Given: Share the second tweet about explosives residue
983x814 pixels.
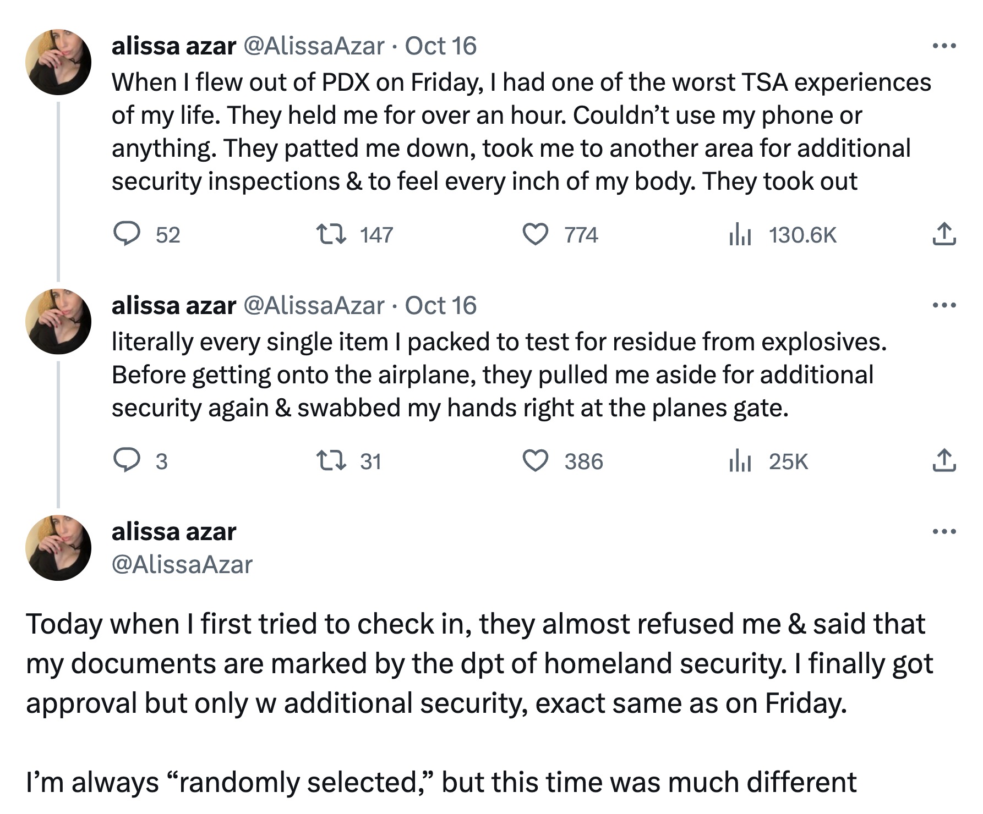Looking at the screenshot, I should [x=944, y=460].
